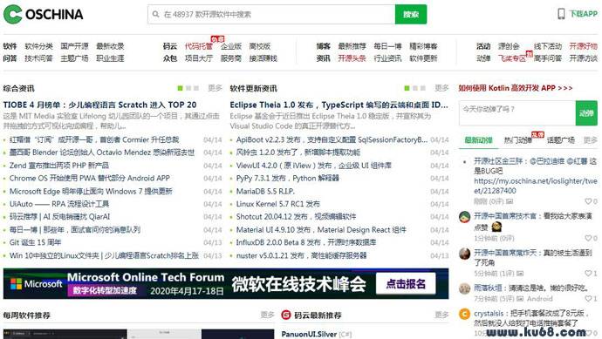Viewport: 602px width, 339px height.
Task: Select third carousel dot in 软件更新资讯
Action: (x=423, y=88)
